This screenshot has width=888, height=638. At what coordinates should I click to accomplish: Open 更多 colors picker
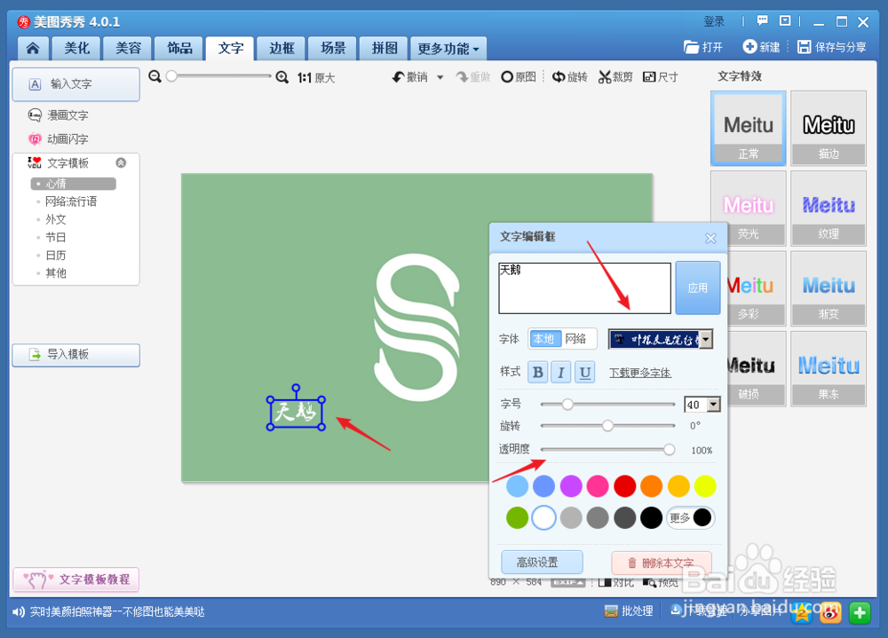[x=690, y=517]
